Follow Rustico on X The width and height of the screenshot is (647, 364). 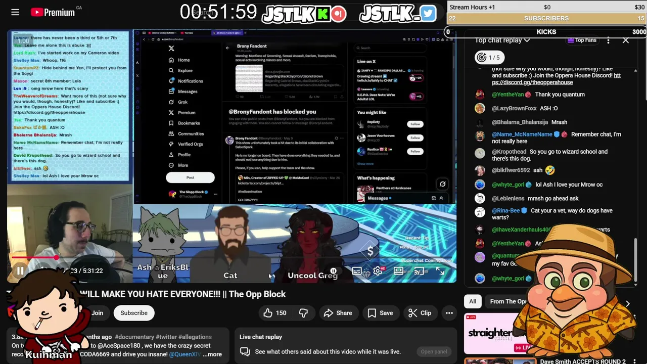(x=415, y=151)
